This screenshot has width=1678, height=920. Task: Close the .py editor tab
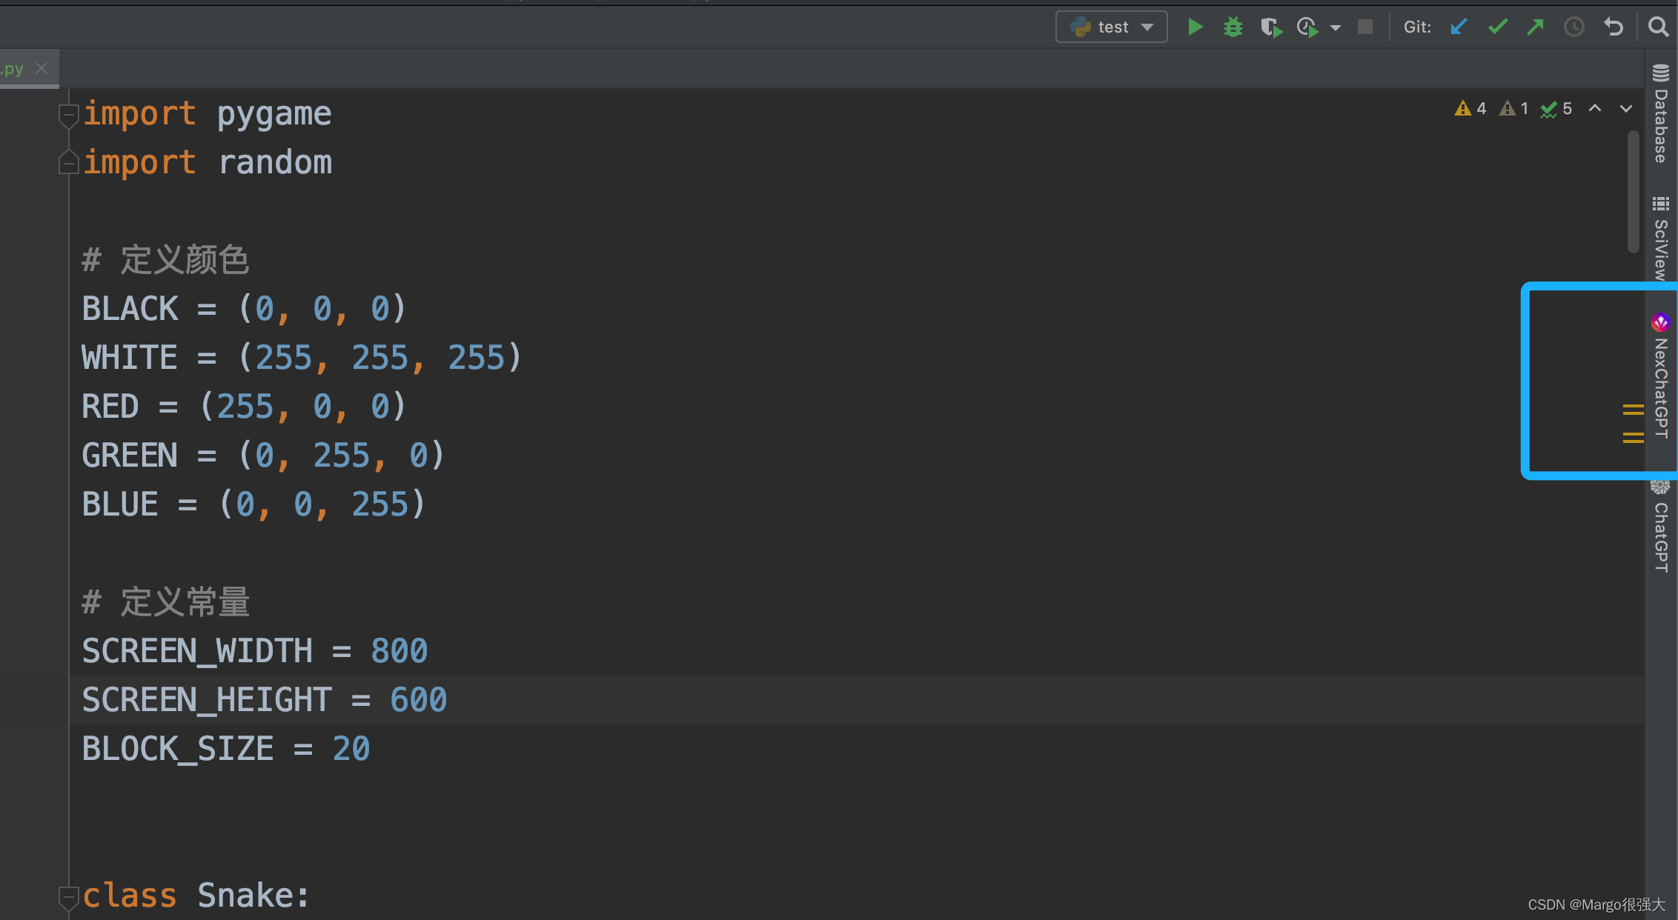(x=42, y=68)
